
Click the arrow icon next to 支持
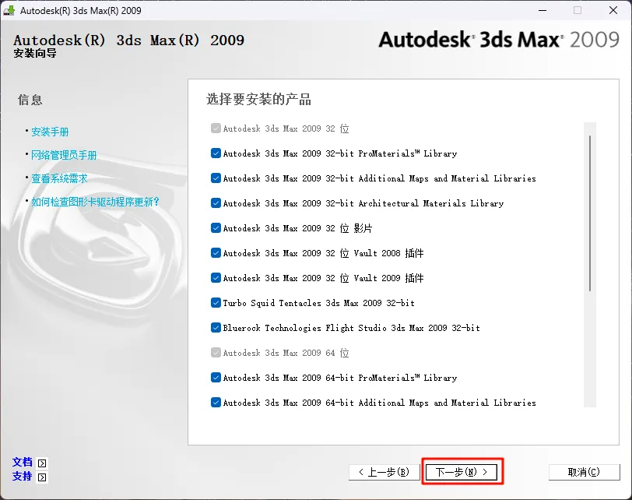[x=42, y=477]
